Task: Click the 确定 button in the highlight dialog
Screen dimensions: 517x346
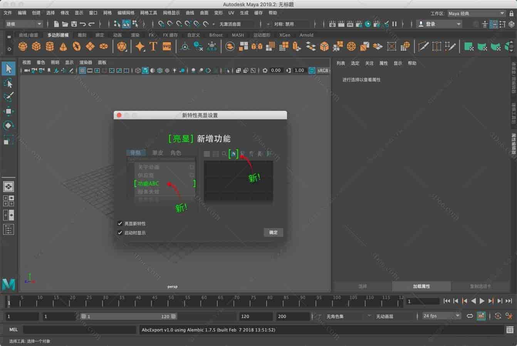Action: point(273,232)
